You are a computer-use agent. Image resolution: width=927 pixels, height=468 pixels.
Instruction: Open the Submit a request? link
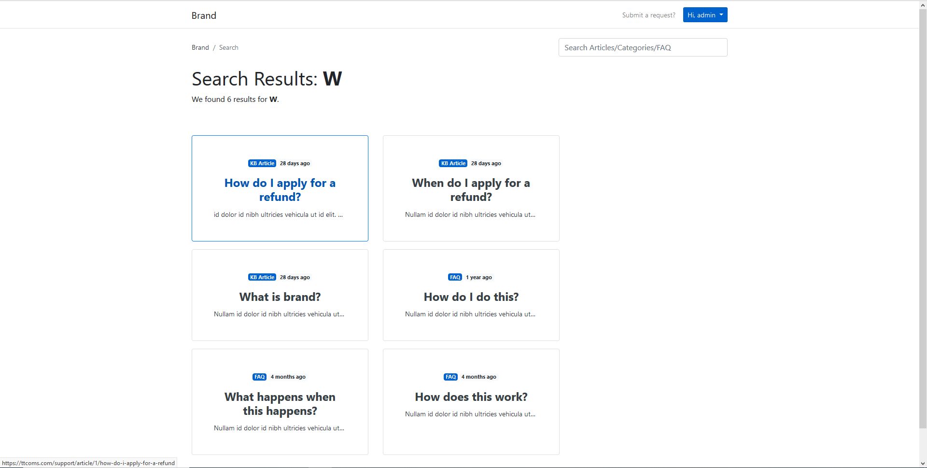[648, 15]
